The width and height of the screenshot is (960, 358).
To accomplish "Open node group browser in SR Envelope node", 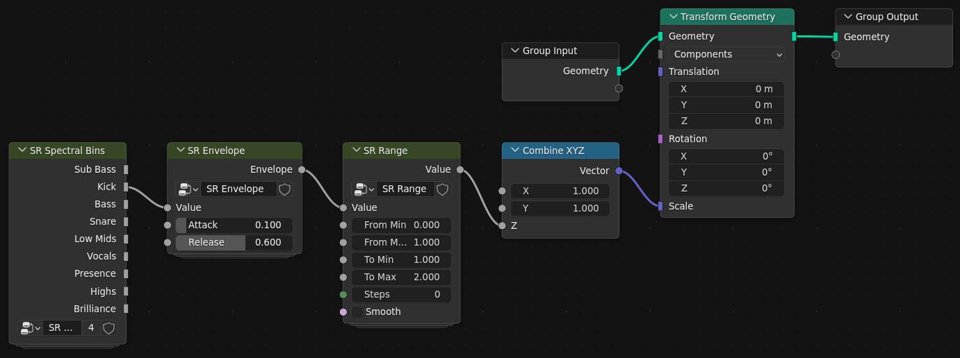I will coord(188,189).
